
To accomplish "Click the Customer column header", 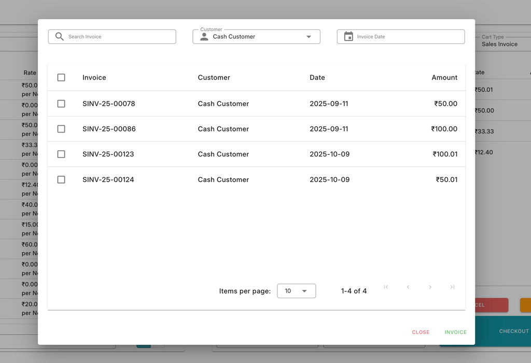I will [214, 78].
